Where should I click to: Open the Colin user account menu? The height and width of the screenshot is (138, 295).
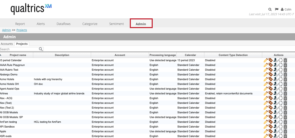[x=286, y=9]
